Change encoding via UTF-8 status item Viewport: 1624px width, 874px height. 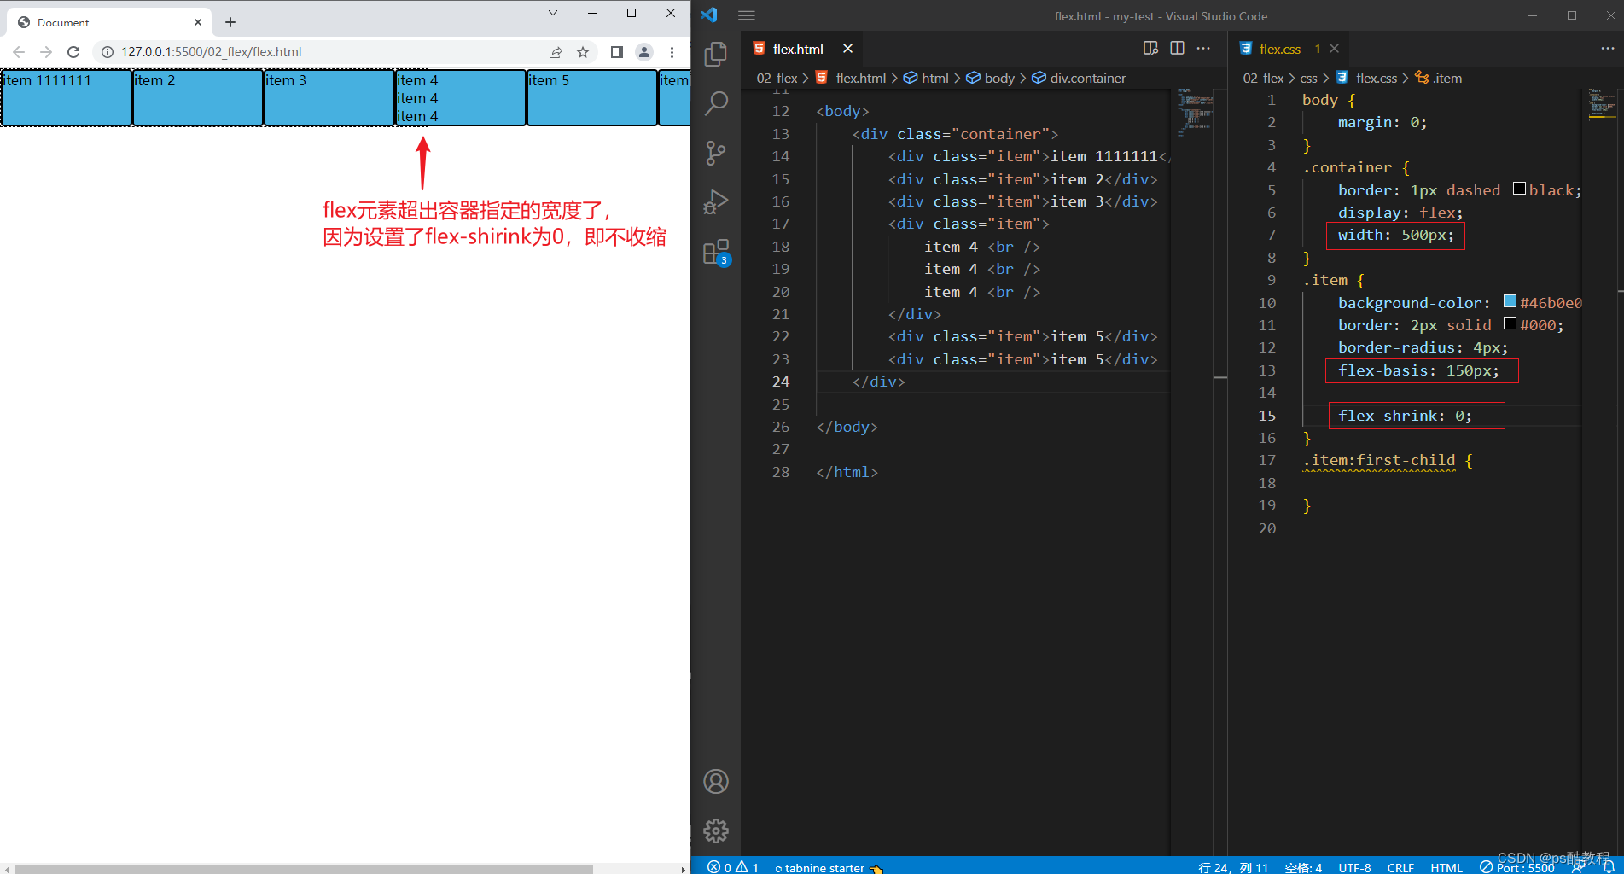[1354, 867]
